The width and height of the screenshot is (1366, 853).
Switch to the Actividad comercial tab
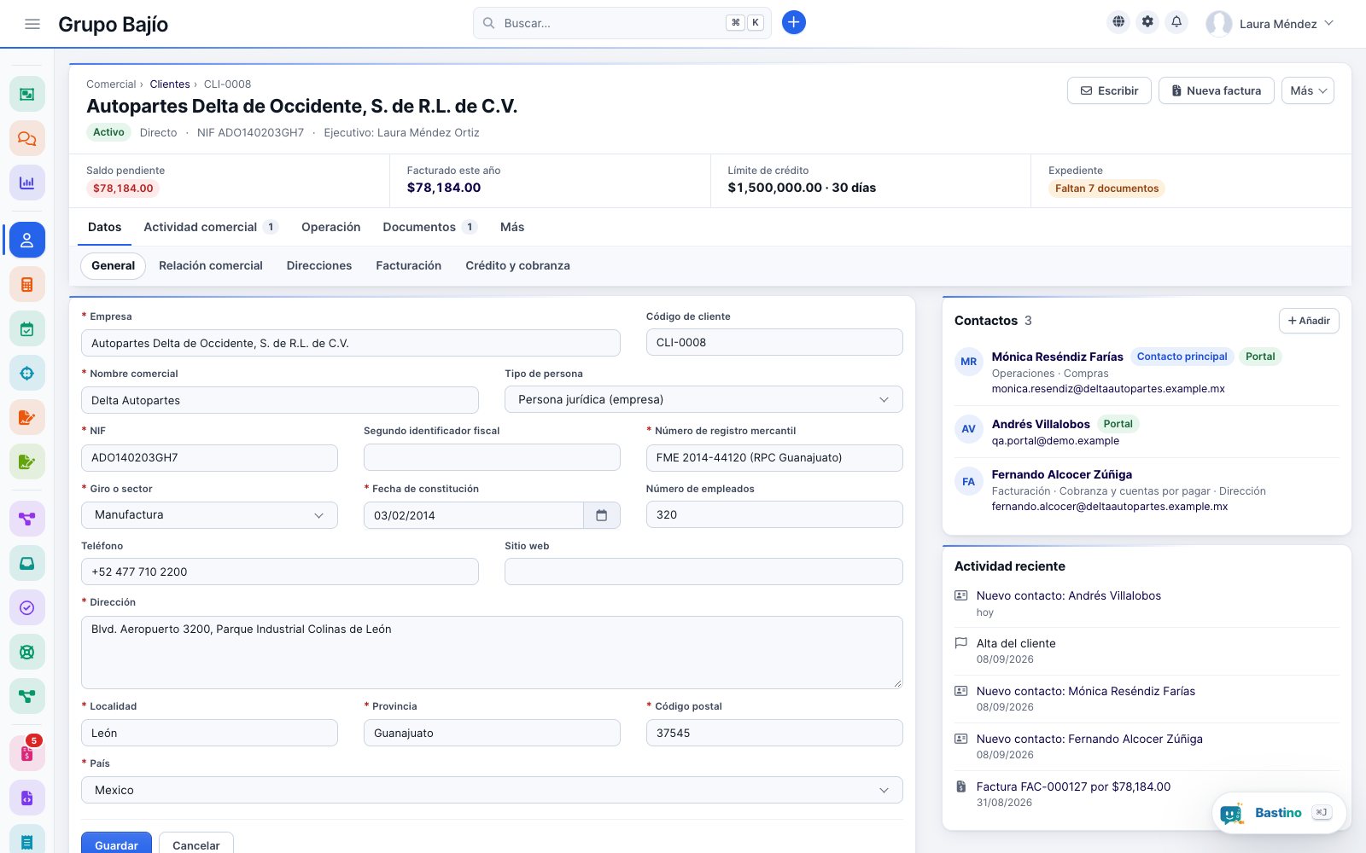tap(210, 227)
